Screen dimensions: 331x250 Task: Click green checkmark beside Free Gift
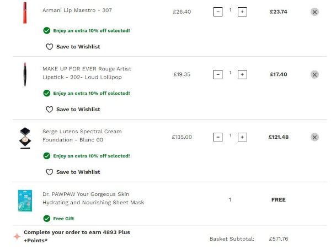[x=47, y=219]
